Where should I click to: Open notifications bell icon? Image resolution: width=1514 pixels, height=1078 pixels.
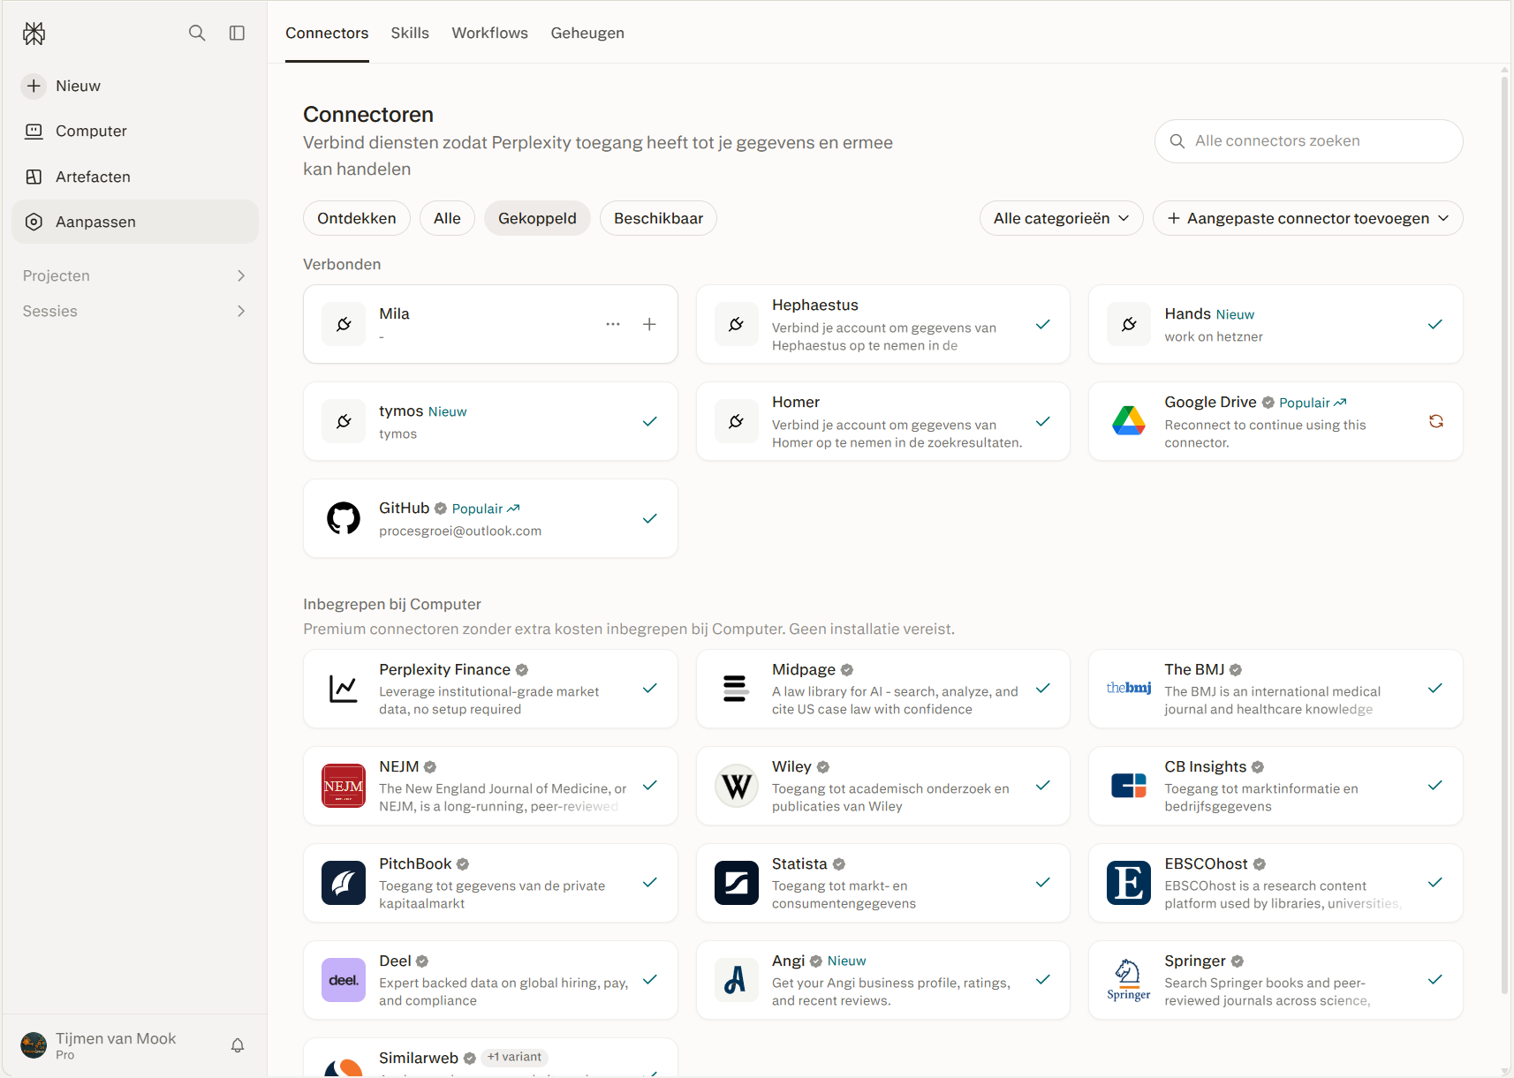[238, 1045]
